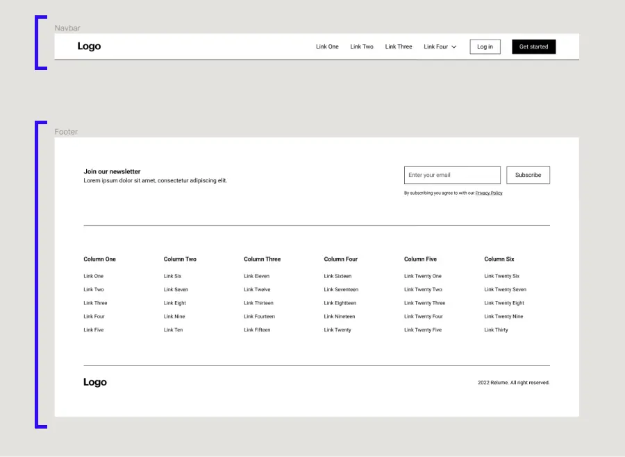This screenshot has height=457, width=625.
Task: Open Link Fourteen in the footer
Action: (x=260, y=316)
